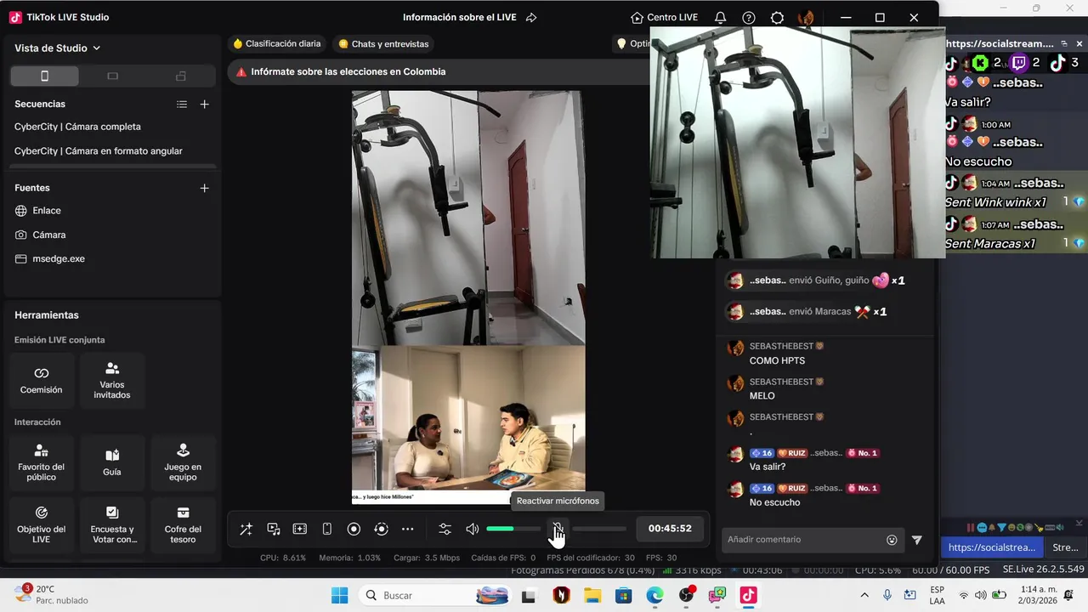The height and width of the screenshot is (612, 1088).
Task: Click SEBASTHEBEST comment MELO
Action: pyautogui.click(x=762, y=396)
